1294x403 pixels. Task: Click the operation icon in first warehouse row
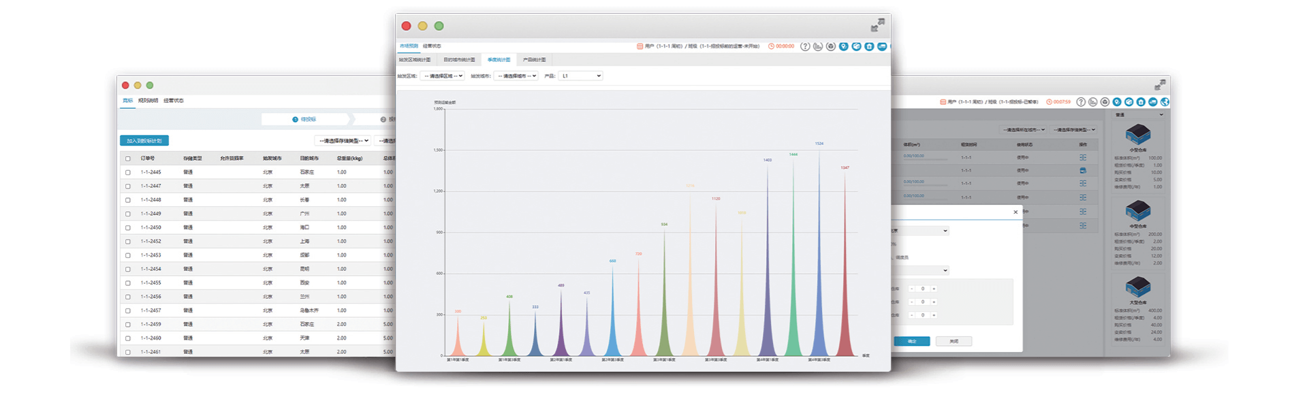click(x=1083, y=157)
